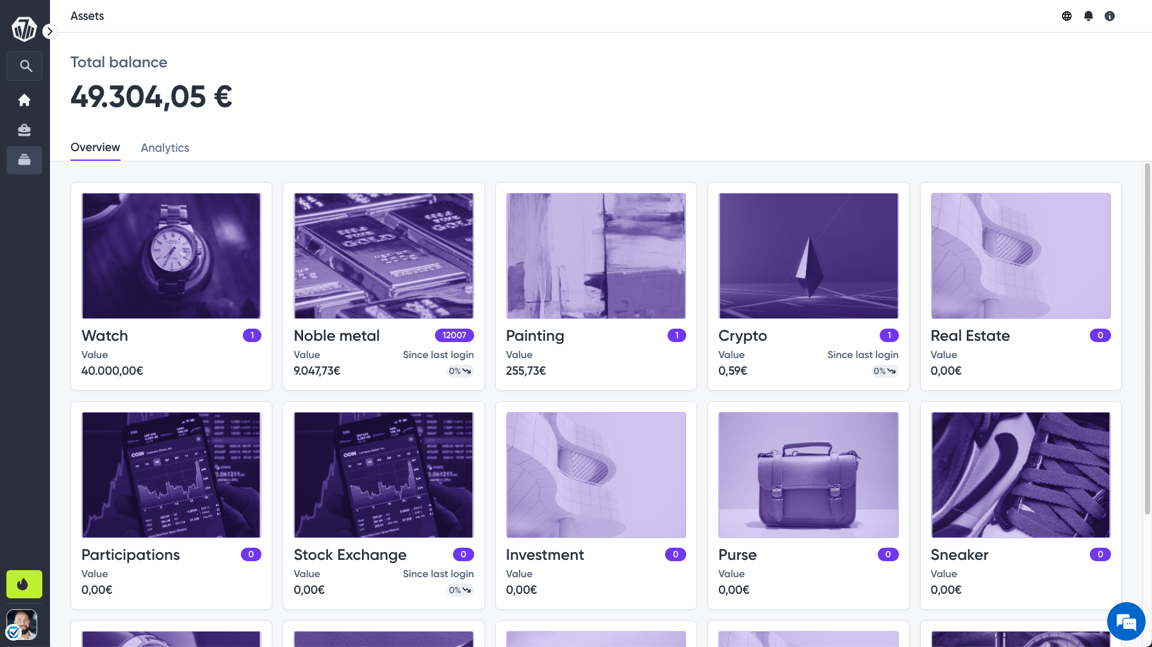The height and width of the screenshot is (647, 1152).
Task: Click the Noble metal card title
Action: [337, 336]
